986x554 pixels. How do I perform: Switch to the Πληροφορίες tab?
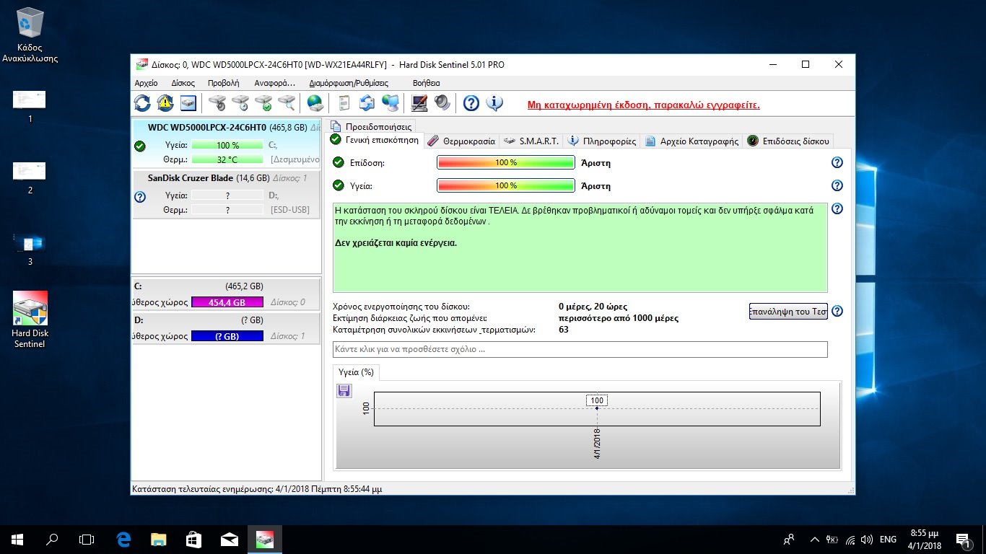(x=602, y=141)
